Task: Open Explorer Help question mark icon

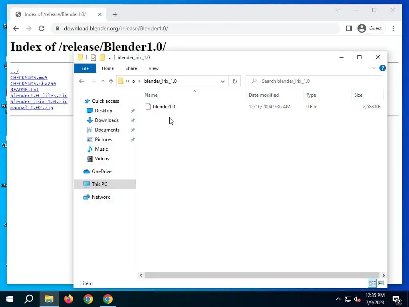Action: pyautogui.click(x=382, y=68)
